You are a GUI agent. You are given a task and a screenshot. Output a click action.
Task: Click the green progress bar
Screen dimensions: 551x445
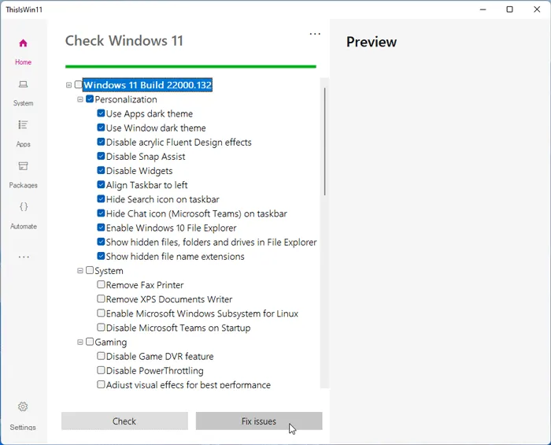point(190,66)
